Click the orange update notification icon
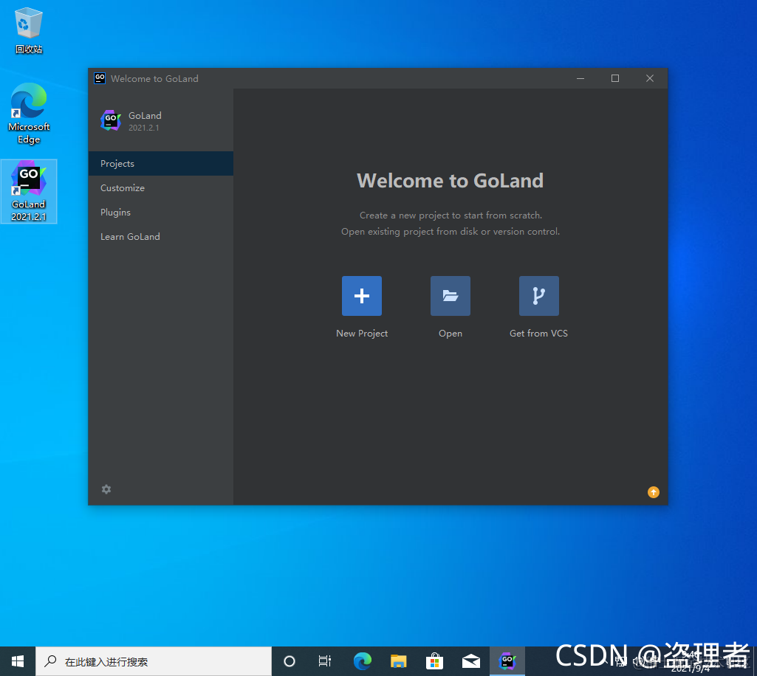757x676 pixels. pos(653,492)
